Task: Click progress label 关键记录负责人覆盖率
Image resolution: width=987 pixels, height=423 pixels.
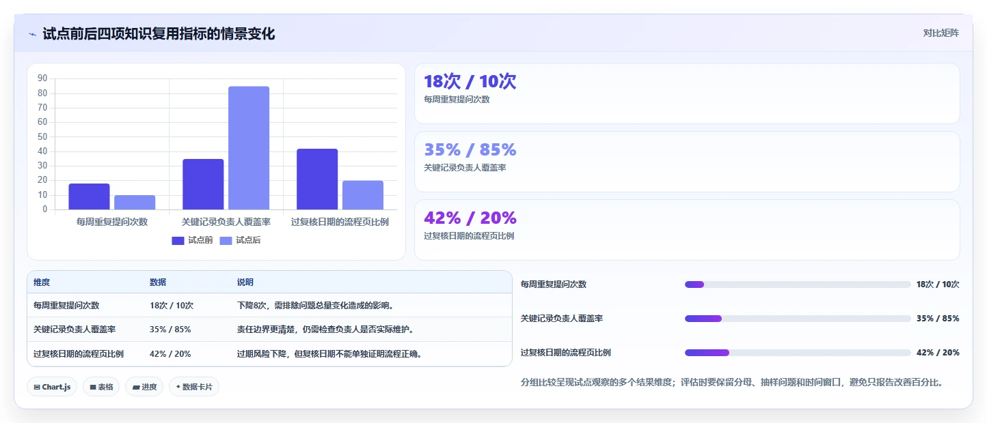Action: [x=562, y=319]
